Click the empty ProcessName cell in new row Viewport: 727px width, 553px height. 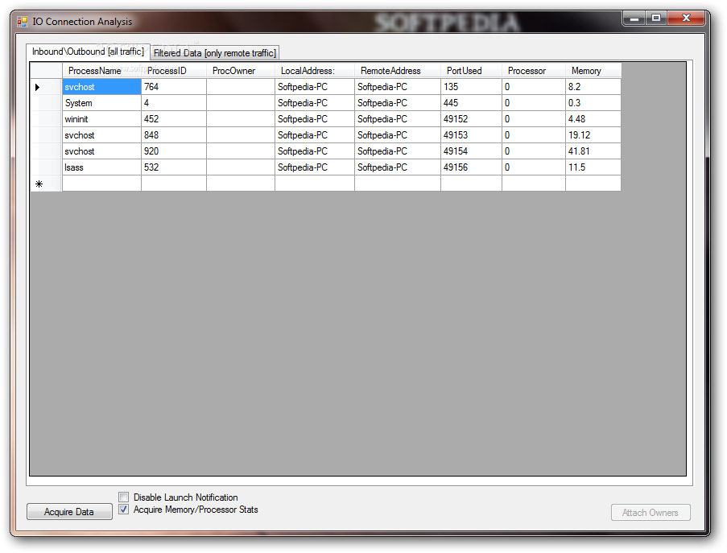click(101, 184)
